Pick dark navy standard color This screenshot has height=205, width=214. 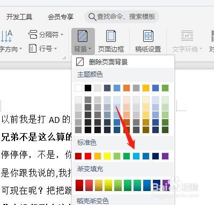[156, 156]
